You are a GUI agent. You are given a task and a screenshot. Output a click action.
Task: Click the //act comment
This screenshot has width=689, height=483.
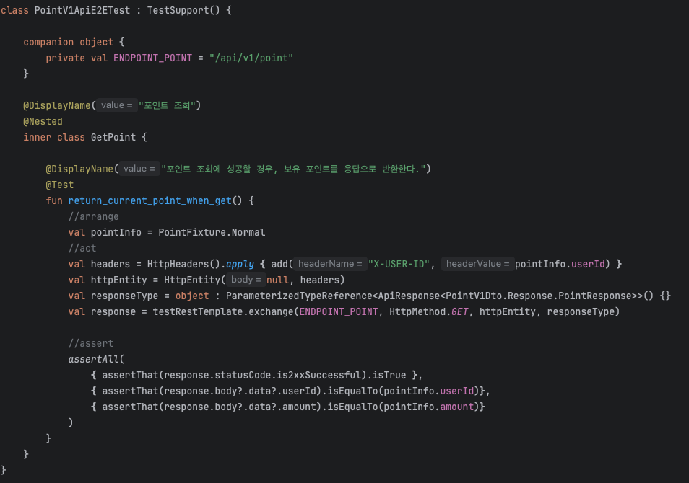click(x=82, y=248)
